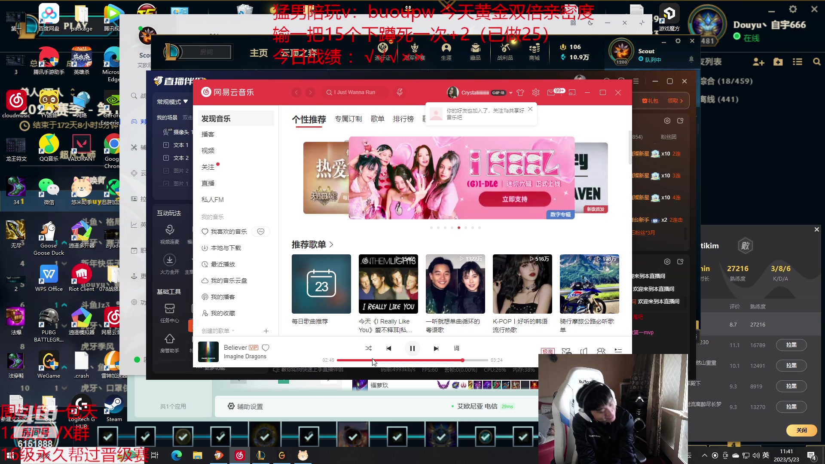Open 最近播放 in sidebar
The image size is (825, 464).
218,264
